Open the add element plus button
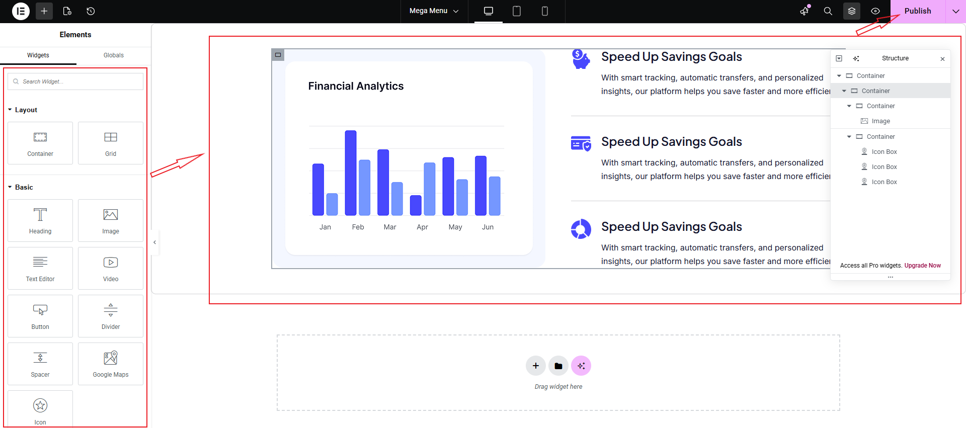Viewport: 966px width, 428px height. pyautogui.click(x=44, y=11)
